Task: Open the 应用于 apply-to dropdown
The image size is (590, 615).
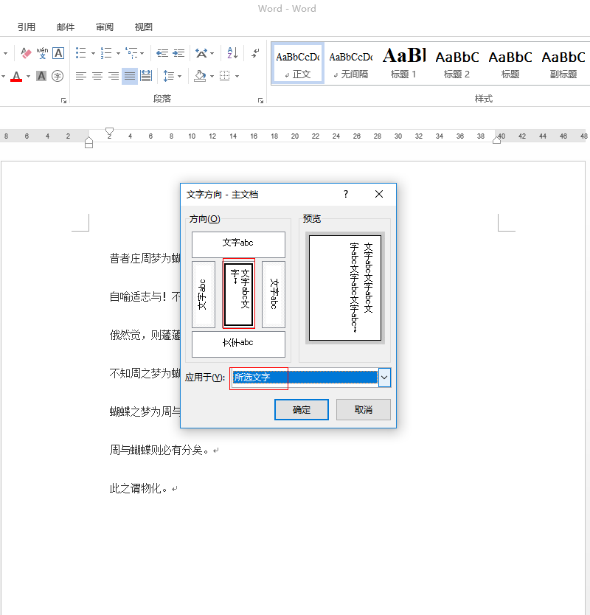Action: click(384, 378)
